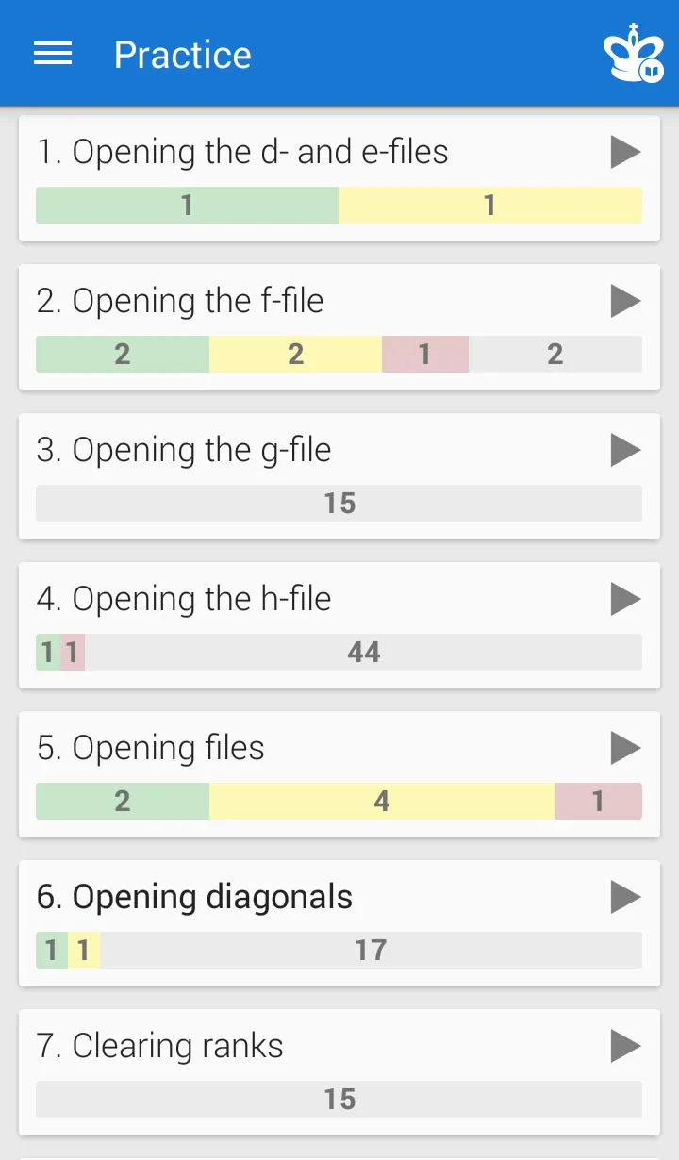Viewport: 679px width, 1160px height.
Task: Select the 7. Clearing ranks heading
Action: coord(160,1046)
